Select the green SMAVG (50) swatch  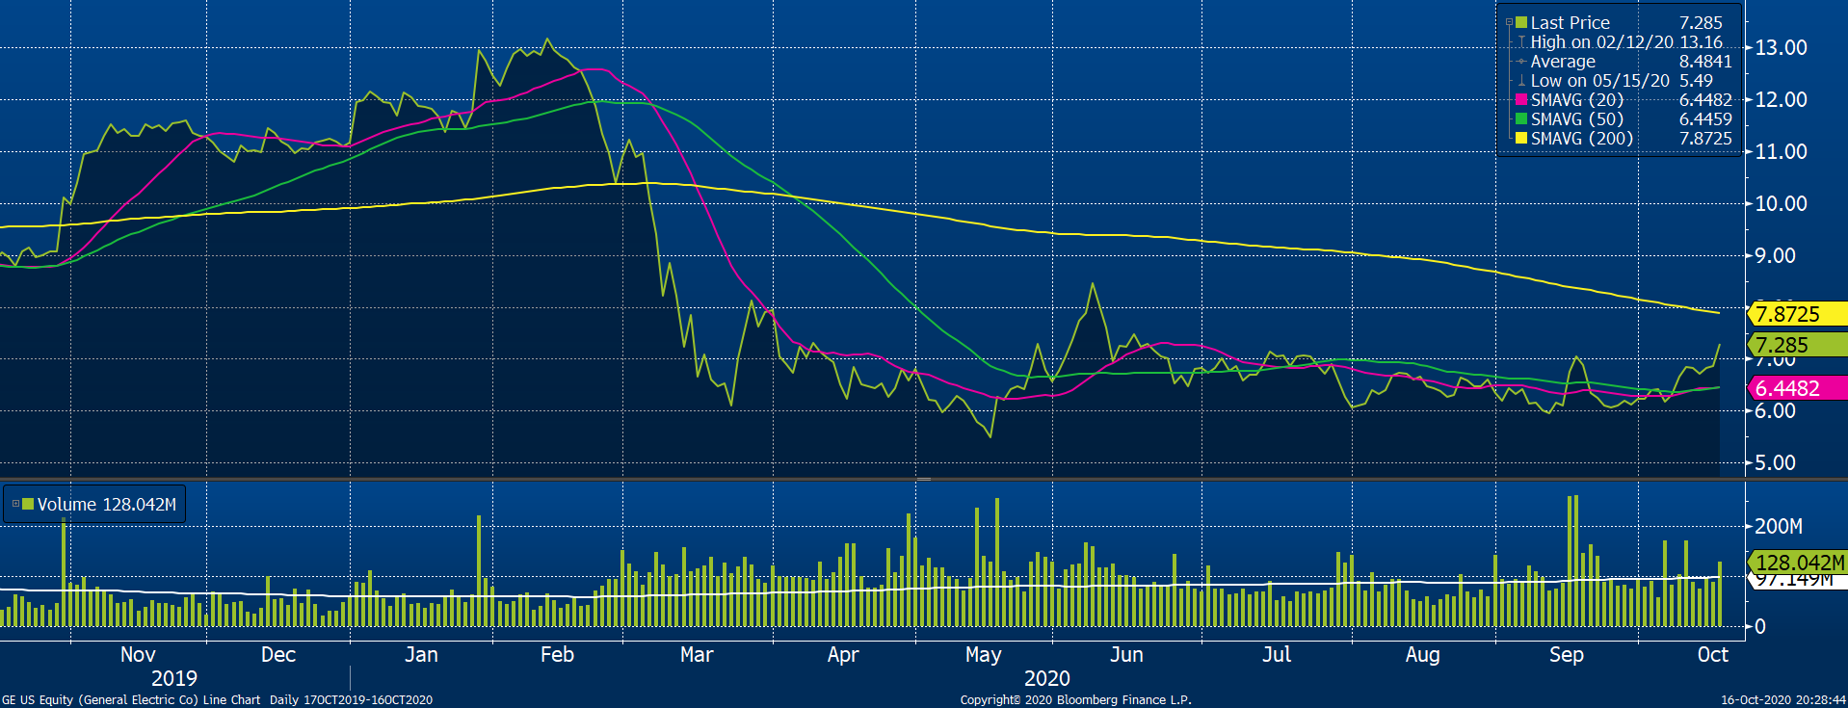1521,119
